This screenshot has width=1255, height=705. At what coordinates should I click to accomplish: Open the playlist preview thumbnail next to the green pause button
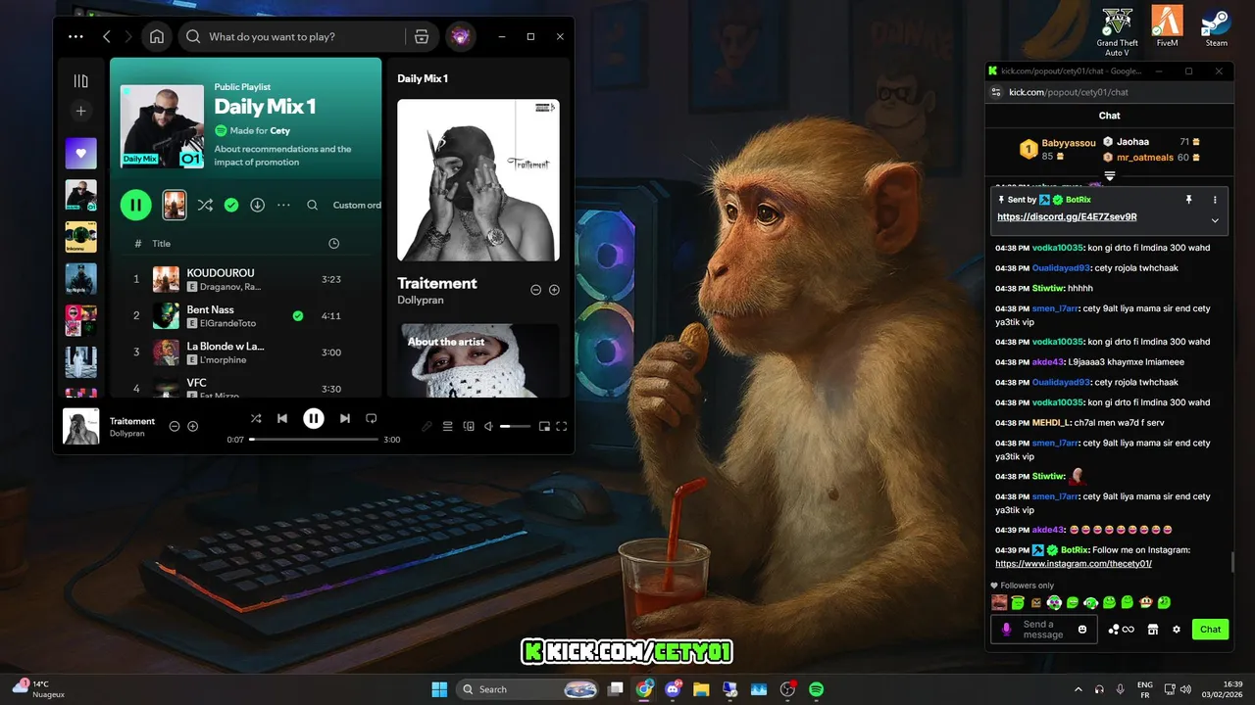[174, 205]
